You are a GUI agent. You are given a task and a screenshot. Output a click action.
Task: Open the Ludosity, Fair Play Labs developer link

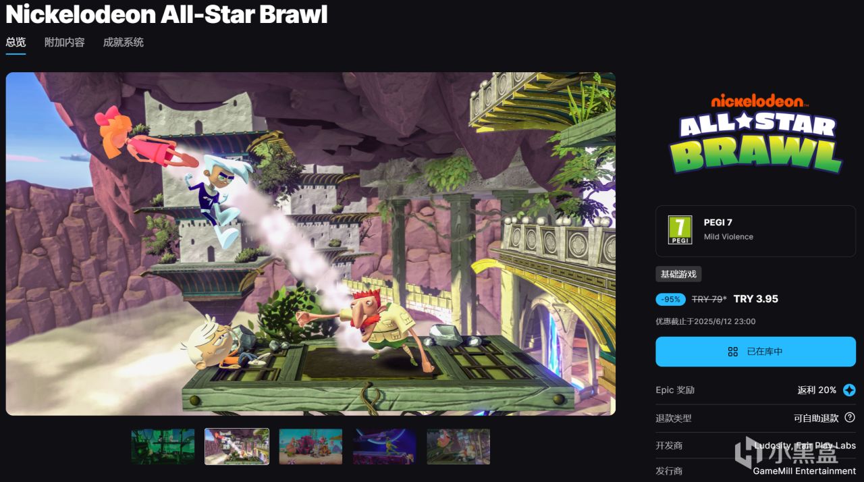click(x=805, y=446)
